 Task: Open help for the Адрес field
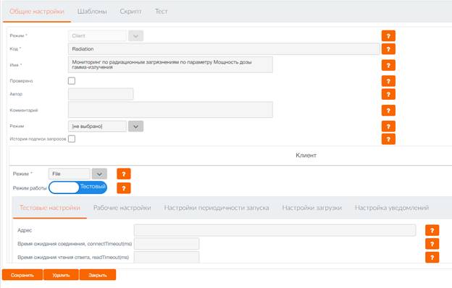[x=432, y=230]
